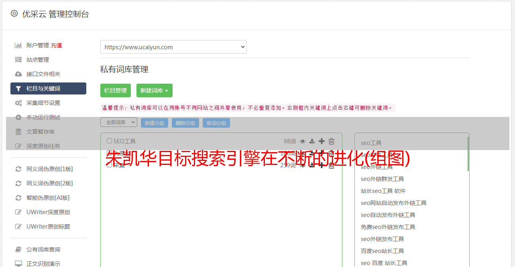The height and width of the screenshot is (267, 515).
Task: Click the filter icon for 栏目与关键词
Action: pyautogui.click(x=18, y=88)
